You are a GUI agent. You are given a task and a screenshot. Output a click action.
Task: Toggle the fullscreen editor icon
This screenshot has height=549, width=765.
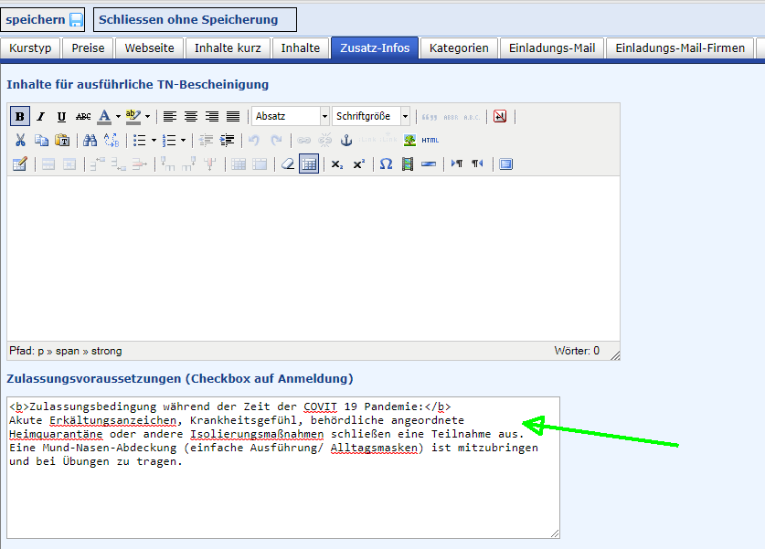pyautogui.click(x=506, y=164)
